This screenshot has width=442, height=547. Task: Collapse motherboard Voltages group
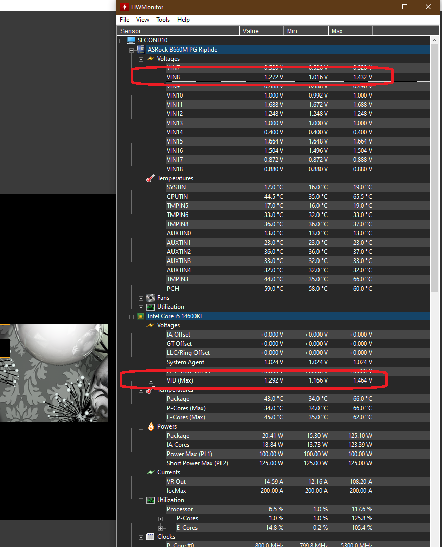point(141,59)
